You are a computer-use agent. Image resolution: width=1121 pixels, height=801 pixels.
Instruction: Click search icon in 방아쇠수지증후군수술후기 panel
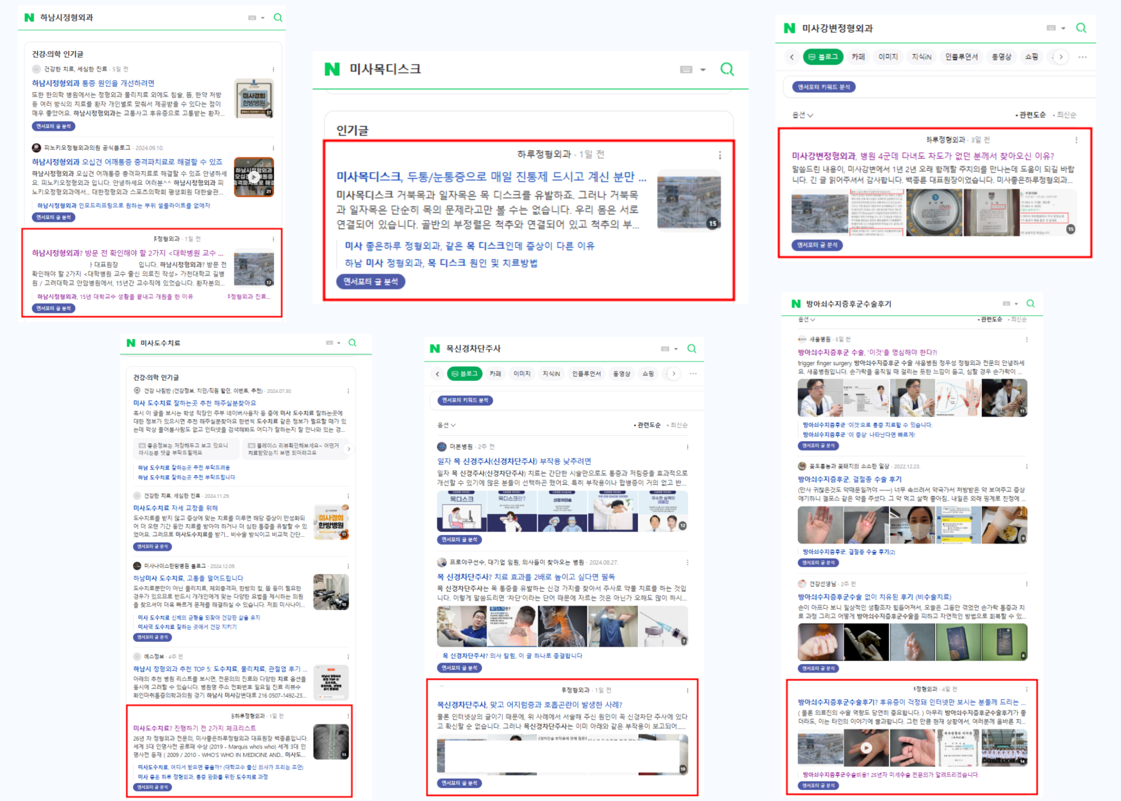coord(1031,303)
